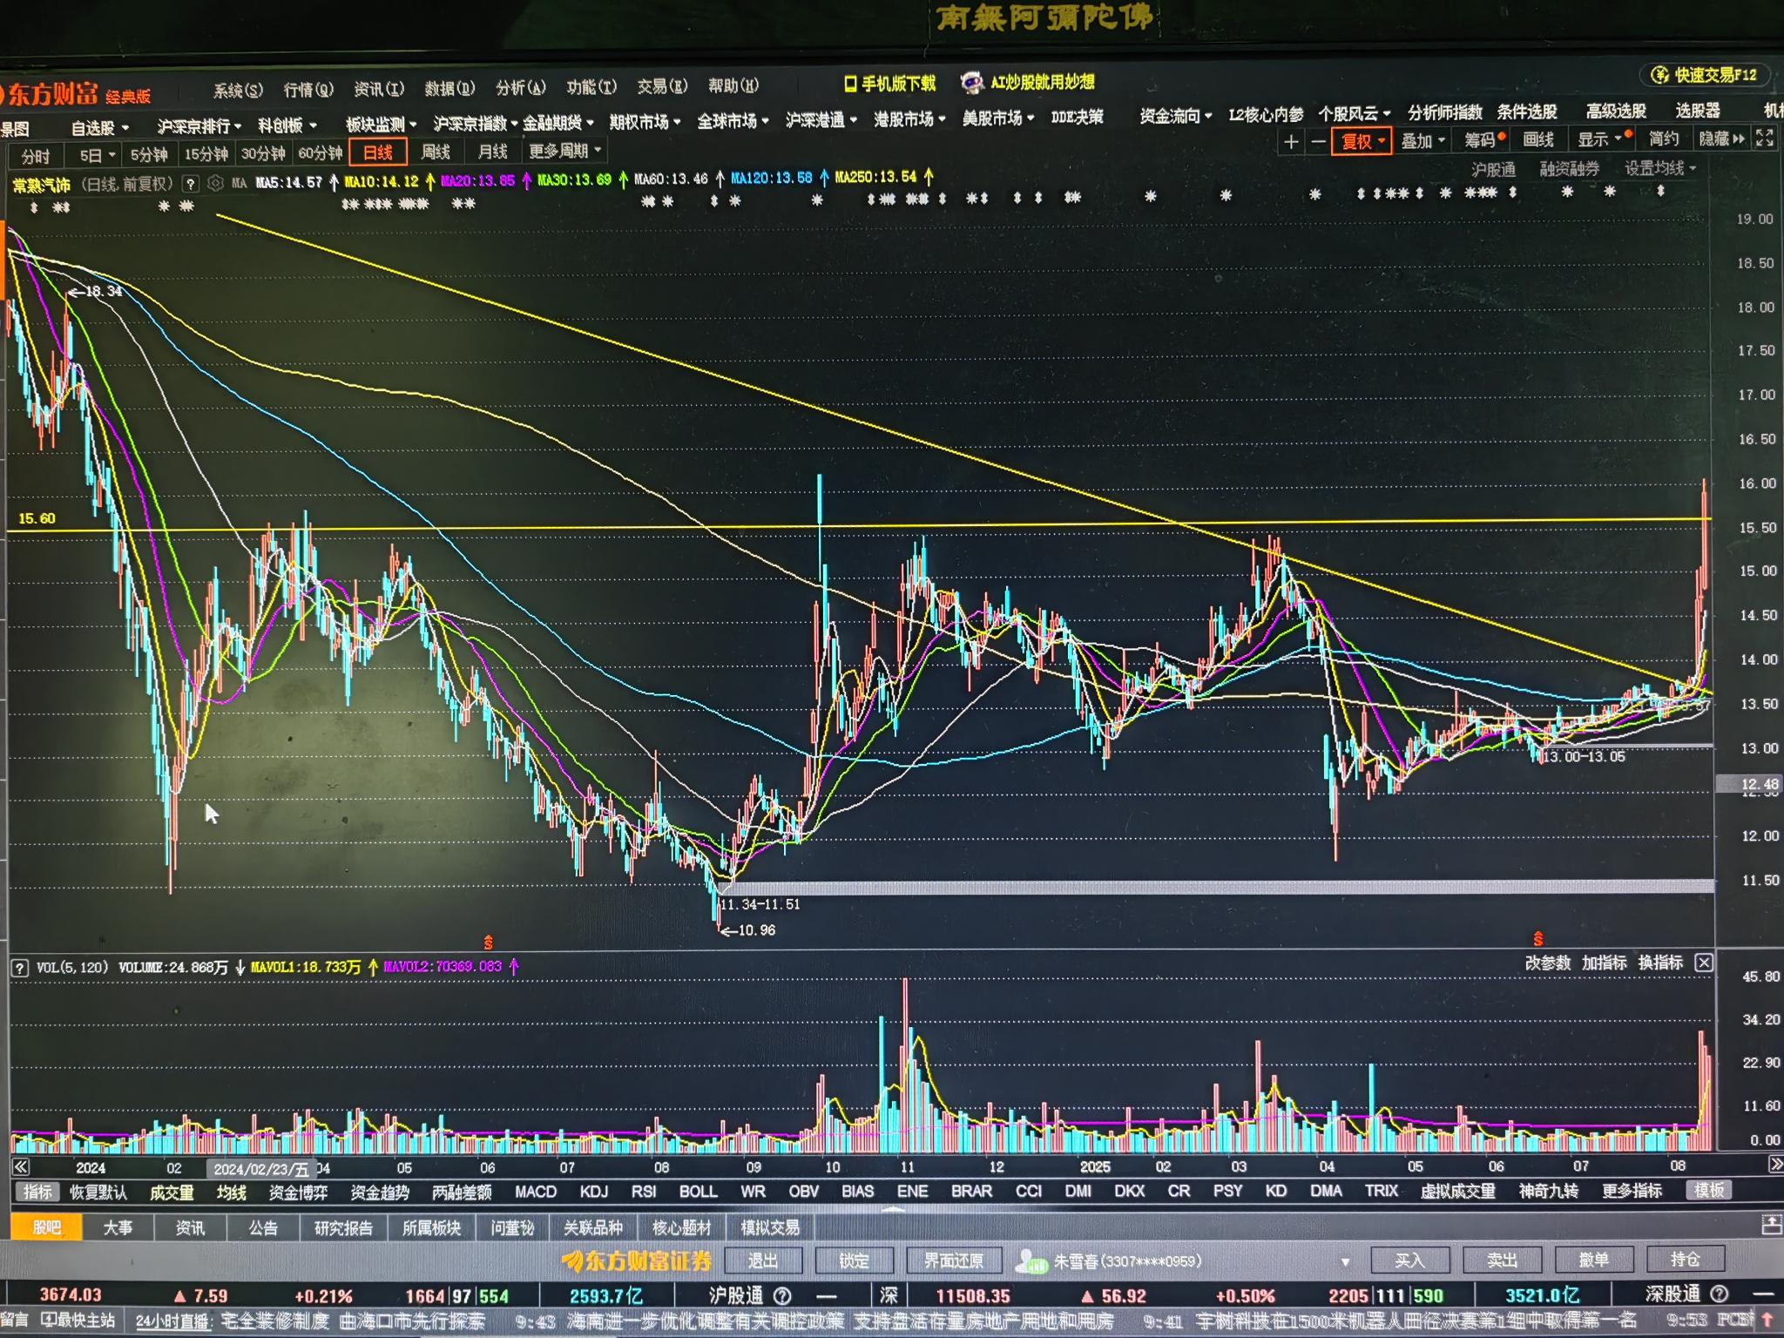Open 分析(A) menu
This screenshot has width=1784, height=1338.
point(520,88)
